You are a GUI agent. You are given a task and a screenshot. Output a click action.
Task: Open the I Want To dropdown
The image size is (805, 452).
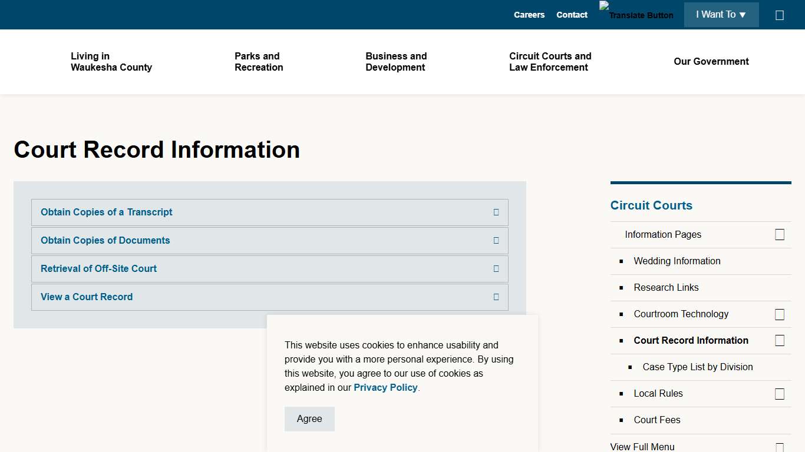721,15
